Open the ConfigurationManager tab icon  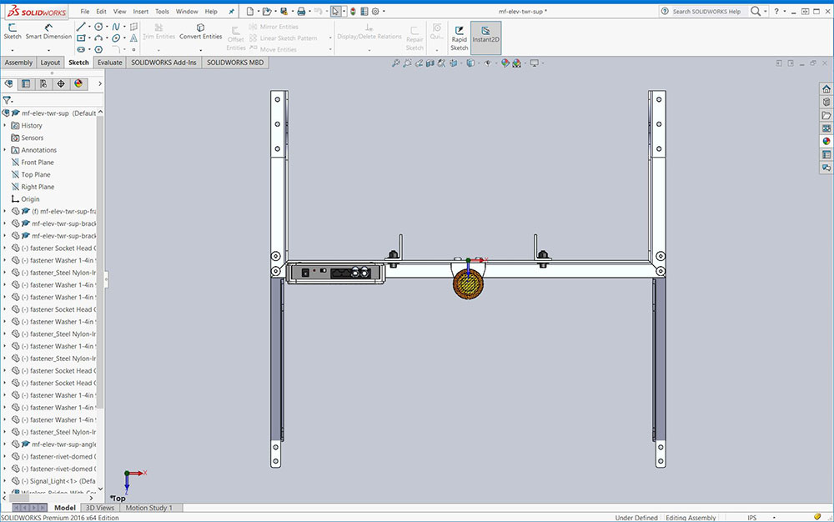click(43, 83)
